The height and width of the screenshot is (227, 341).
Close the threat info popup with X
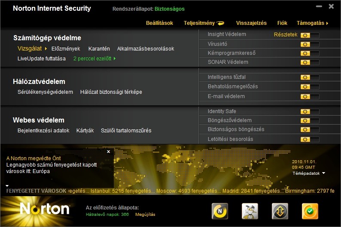(108, 152)
